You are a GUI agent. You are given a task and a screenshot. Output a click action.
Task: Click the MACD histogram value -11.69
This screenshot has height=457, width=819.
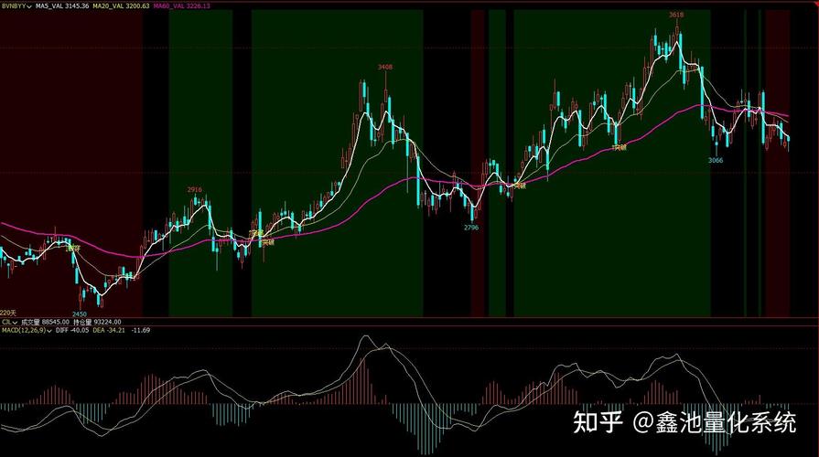(142, 330)
